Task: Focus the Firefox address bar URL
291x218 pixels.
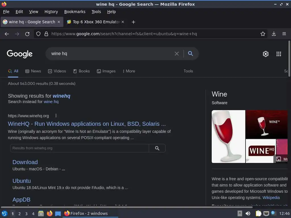Action: pos(152,34)
